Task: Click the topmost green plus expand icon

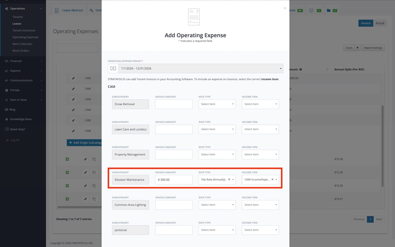Action: click(x=67, y=159)
